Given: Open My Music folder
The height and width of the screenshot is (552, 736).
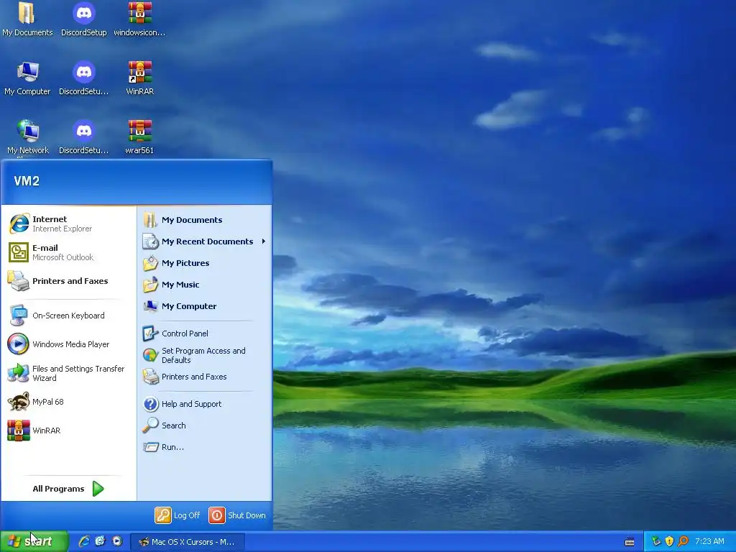Looking at the screenshot, I should click(204, 285).
